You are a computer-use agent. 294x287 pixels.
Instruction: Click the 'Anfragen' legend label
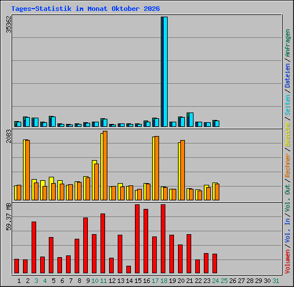(288, 43)
